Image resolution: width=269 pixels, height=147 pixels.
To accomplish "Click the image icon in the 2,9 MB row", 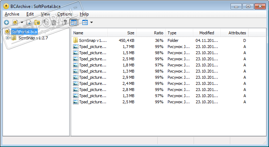I will pyautogui.click(x=75, y=77).
